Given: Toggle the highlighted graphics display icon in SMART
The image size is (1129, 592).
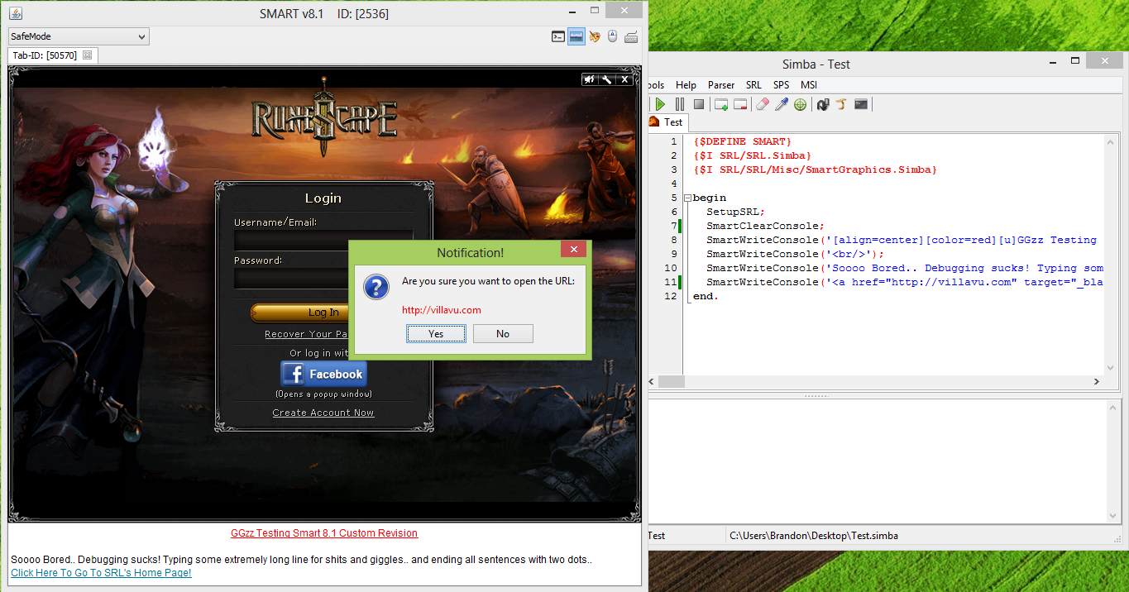Looking at the screenshot, I should click(x=576, y=36).
